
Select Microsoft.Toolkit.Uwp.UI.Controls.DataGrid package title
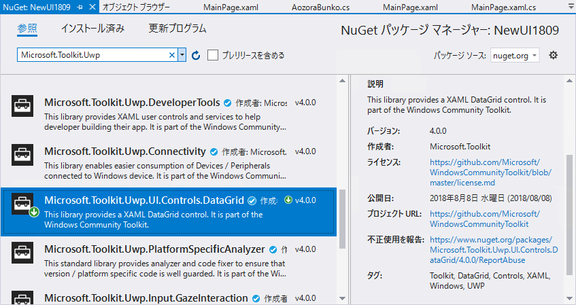click(x=144, y=200)
